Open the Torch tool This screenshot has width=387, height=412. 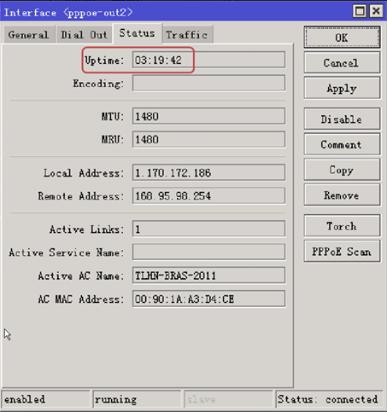tap(342, 226)
